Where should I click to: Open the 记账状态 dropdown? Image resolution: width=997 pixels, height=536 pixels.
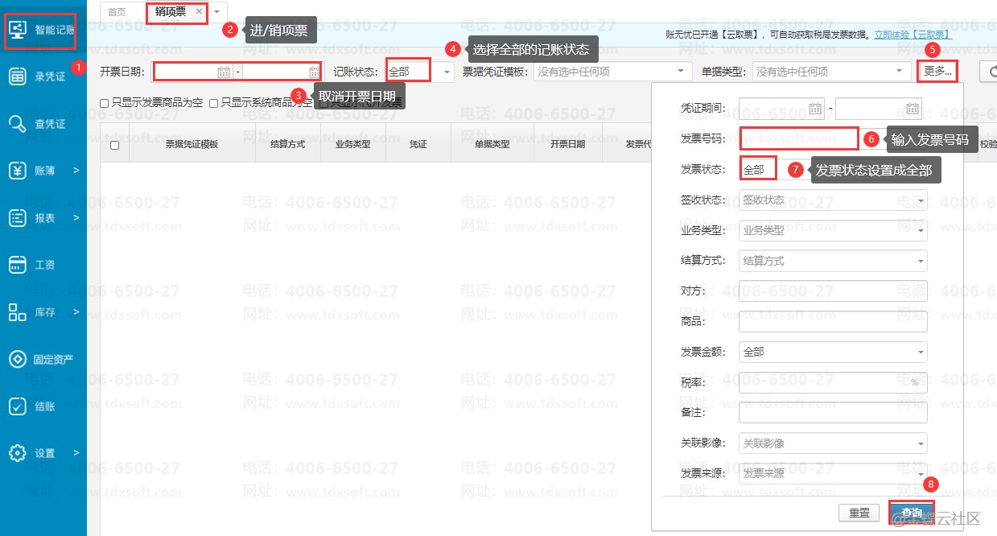click(447, 72)
